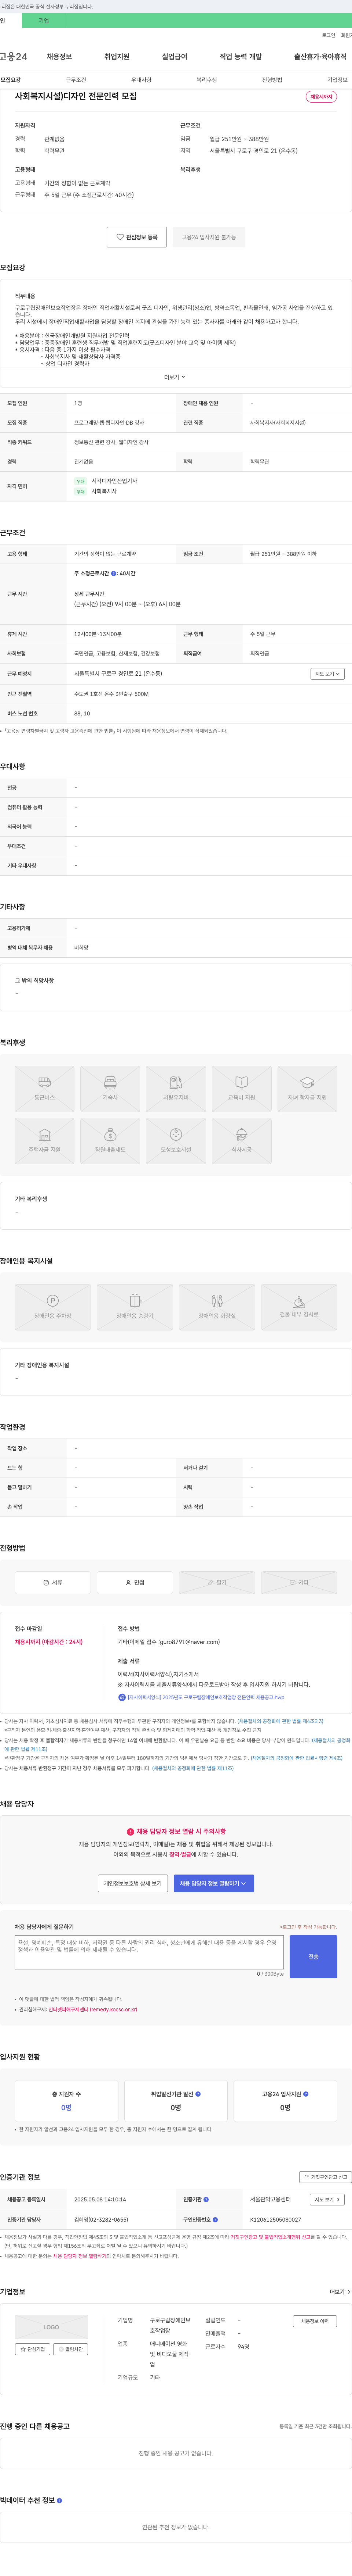Viewport: 352px width, 2576px height.
Task: Click the 열람하단 button under the logo
Action: pos(71,2349)
